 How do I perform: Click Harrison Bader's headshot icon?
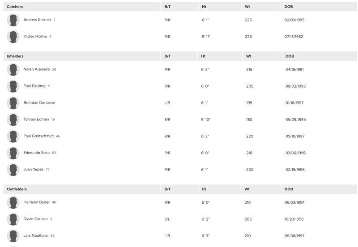(x=13, y=202)
